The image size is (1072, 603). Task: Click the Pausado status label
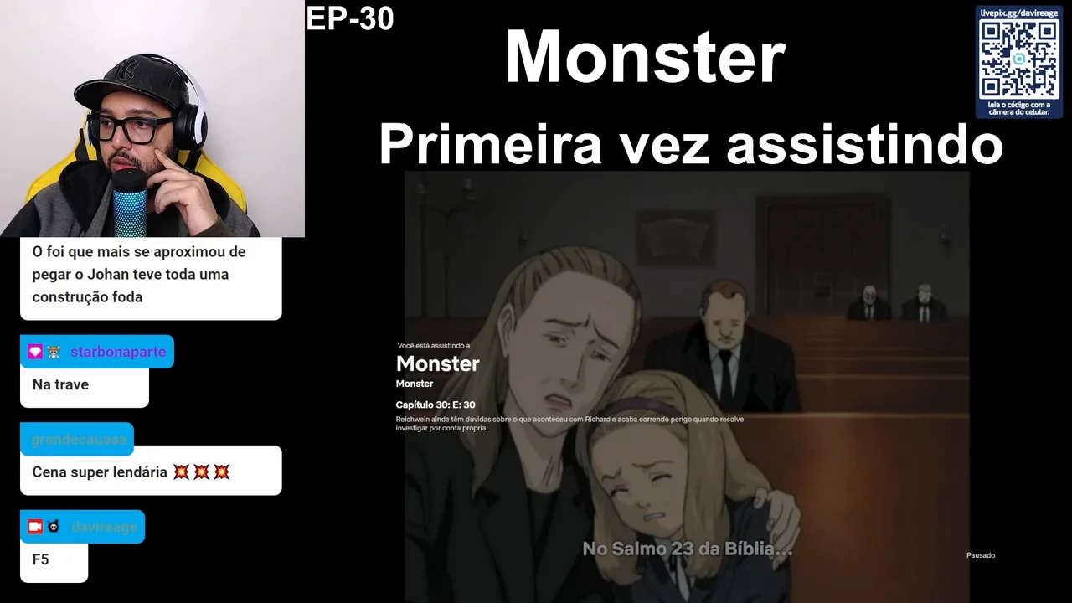tap(981, 555)
